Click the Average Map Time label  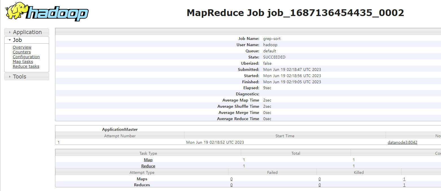point(241,100)
